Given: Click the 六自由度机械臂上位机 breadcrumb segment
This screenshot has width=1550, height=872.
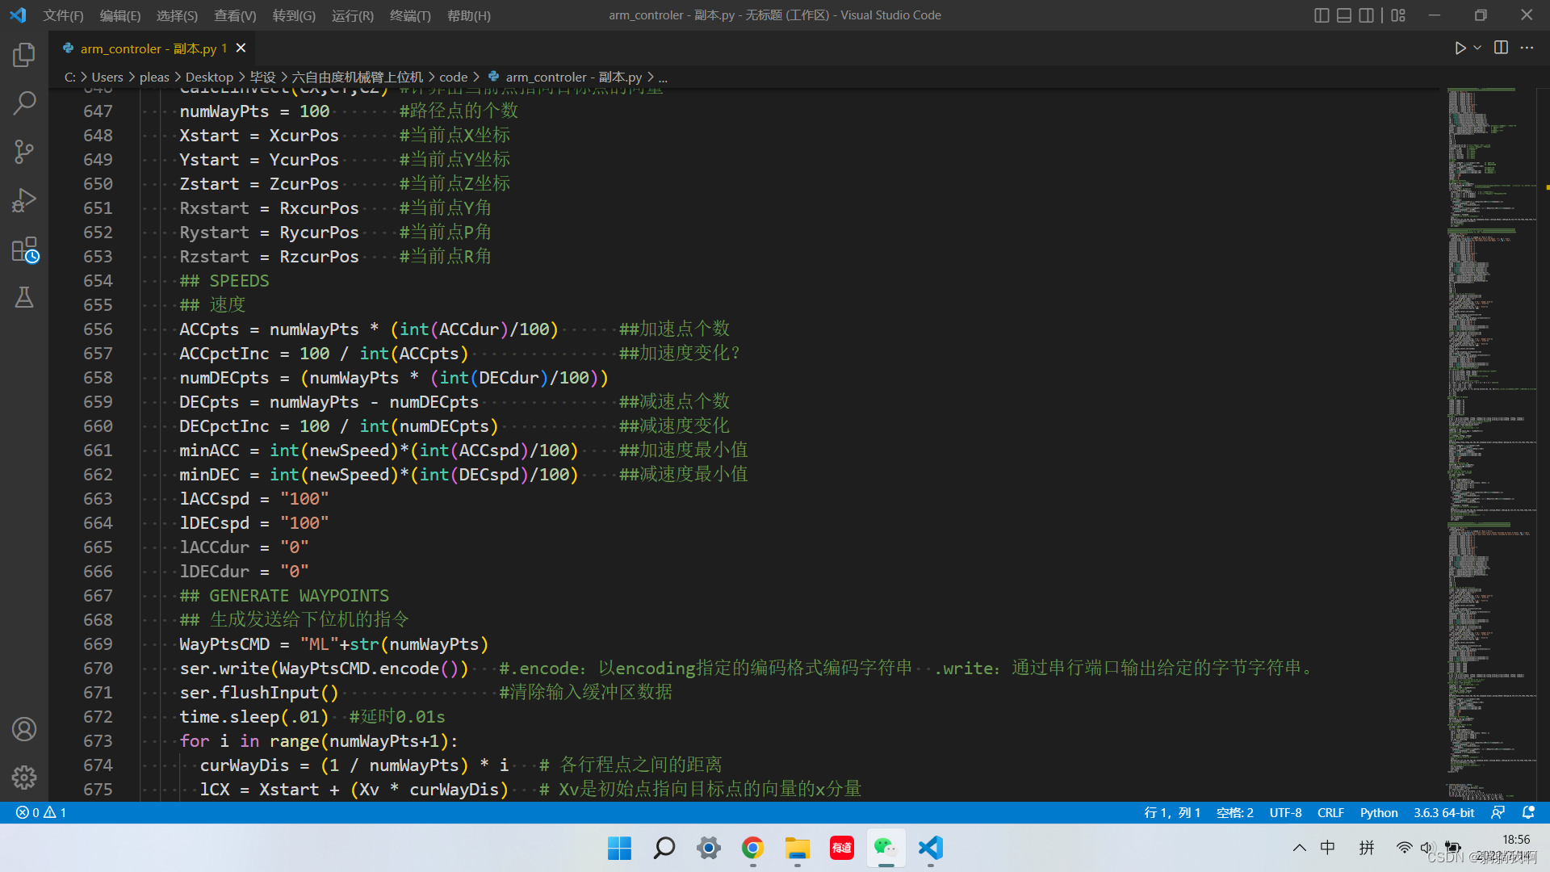Looking at the screenshot, I should [357, 77].
